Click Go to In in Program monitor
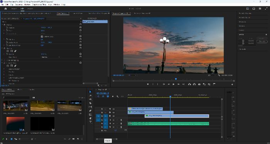This screenshot has width=270, height=144. (x=164, y=84)
